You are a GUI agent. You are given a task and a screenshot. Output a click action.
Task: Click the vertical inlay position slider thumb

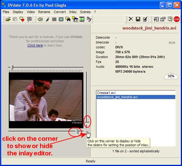[87, 123]
